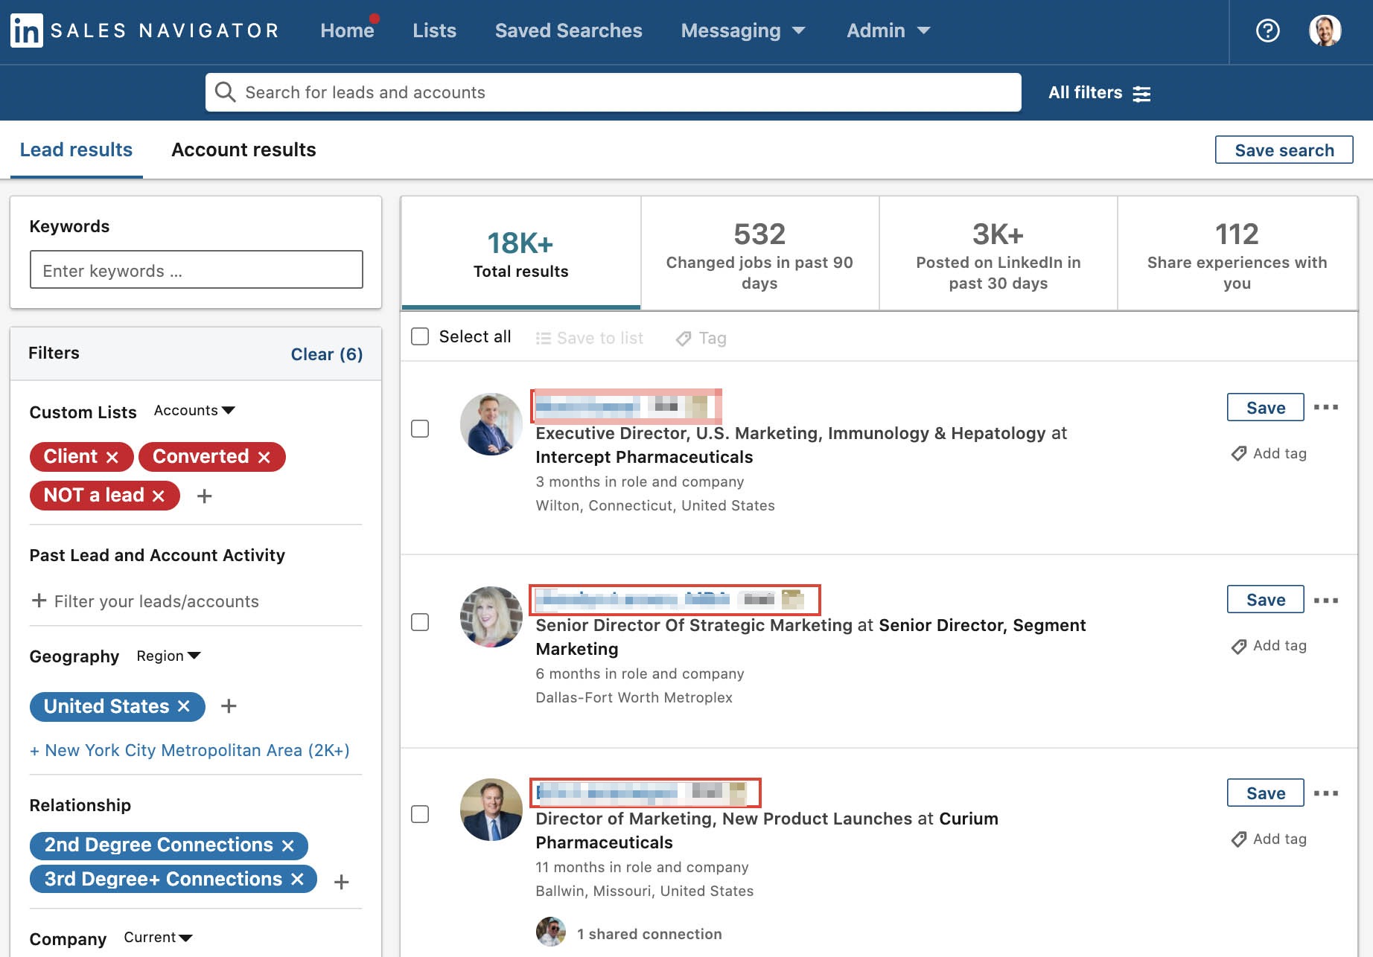The image size is (1373, 957).
Task: Select the Dallas-Fort Worth lead checkbox
Action: coord(420,622)
